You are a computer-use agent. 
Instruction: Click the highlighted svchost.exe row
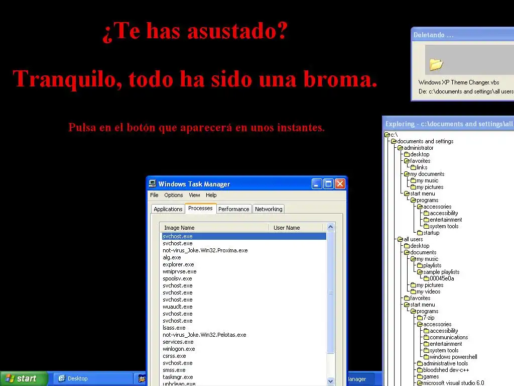pyautogui.click(x=244, y=236)
